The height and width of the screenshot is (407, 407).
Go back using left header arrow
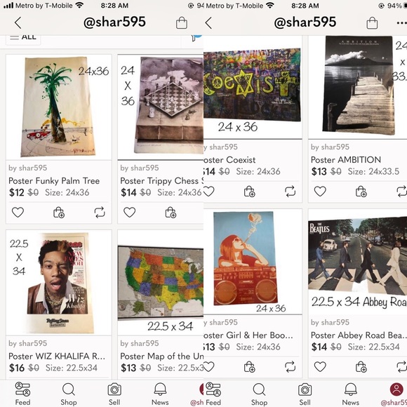click(18, 23)
